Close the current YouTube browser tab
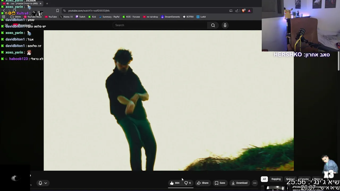Image resolution: width=340 pixels, height=191 pixels. coord(40,4)
